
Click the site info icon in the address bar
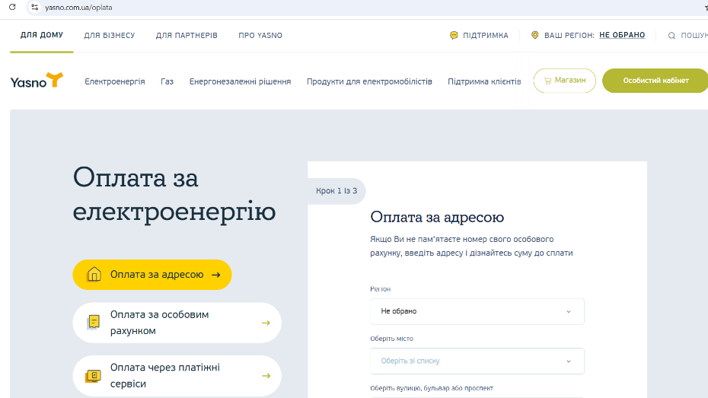click(x=34, y=7)
